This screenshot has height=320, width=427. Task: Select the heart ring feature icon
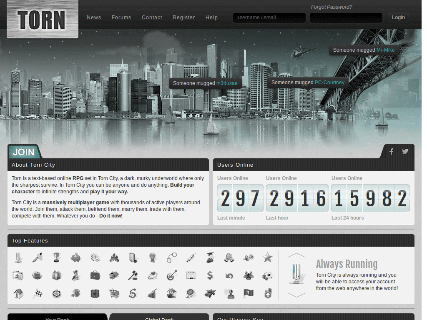tap(153, 275)
